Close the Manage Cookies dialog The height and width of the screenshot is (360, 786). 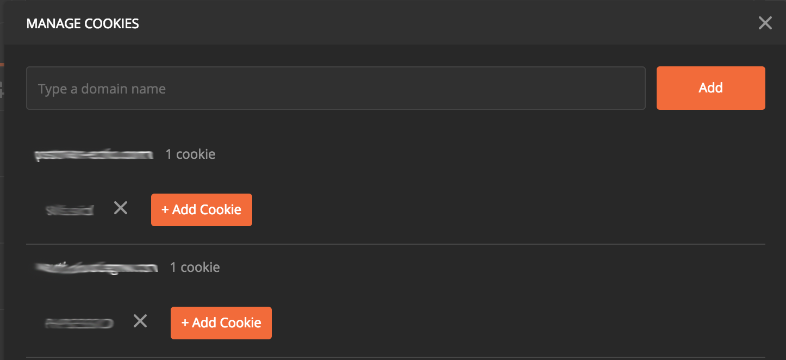coord(765,23)
